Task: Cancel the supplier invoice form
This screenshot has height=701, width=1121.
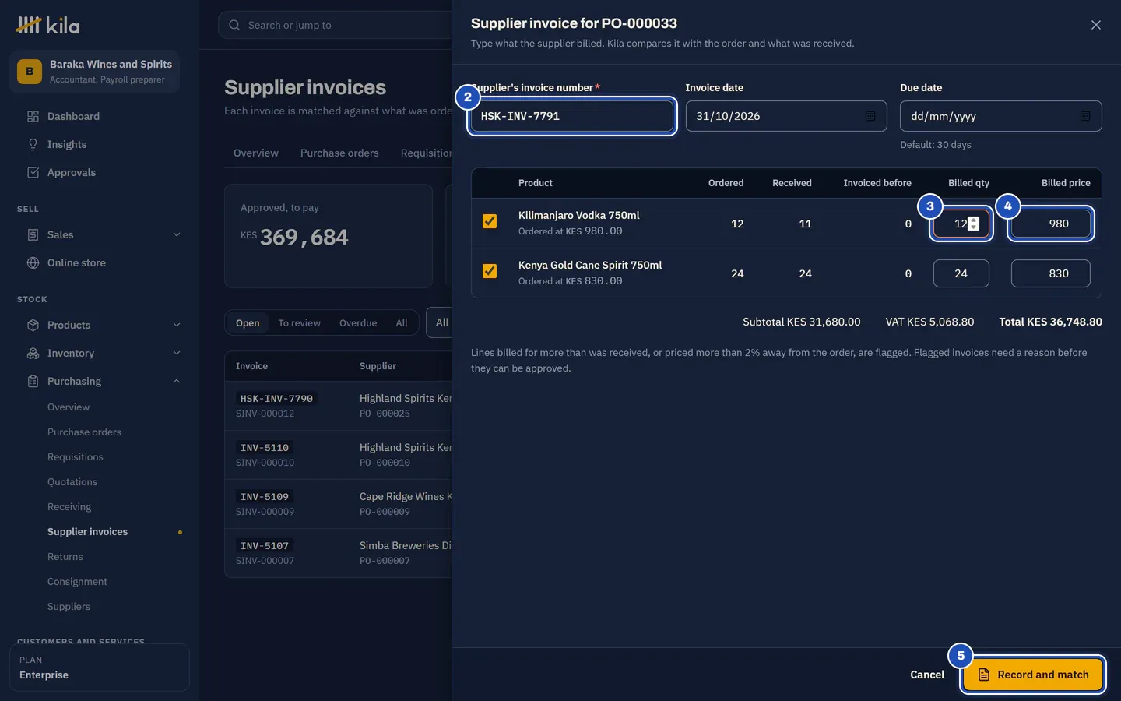Action: [x=927, y=675]
